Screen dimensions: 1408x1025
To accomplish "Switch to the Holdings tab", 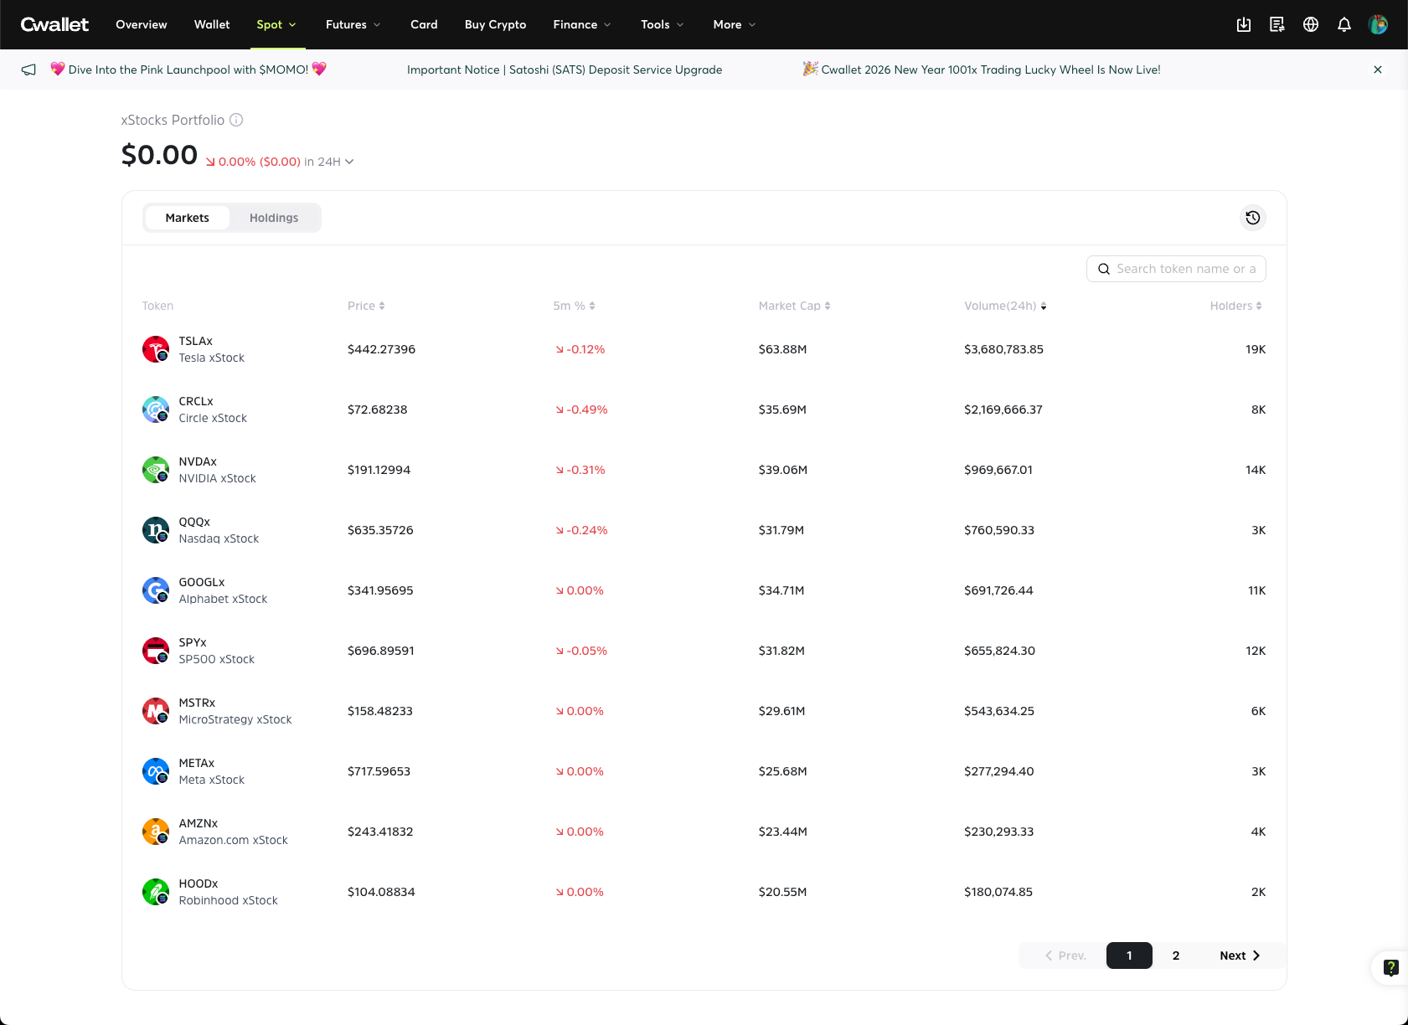I will [x=274, y=218].
